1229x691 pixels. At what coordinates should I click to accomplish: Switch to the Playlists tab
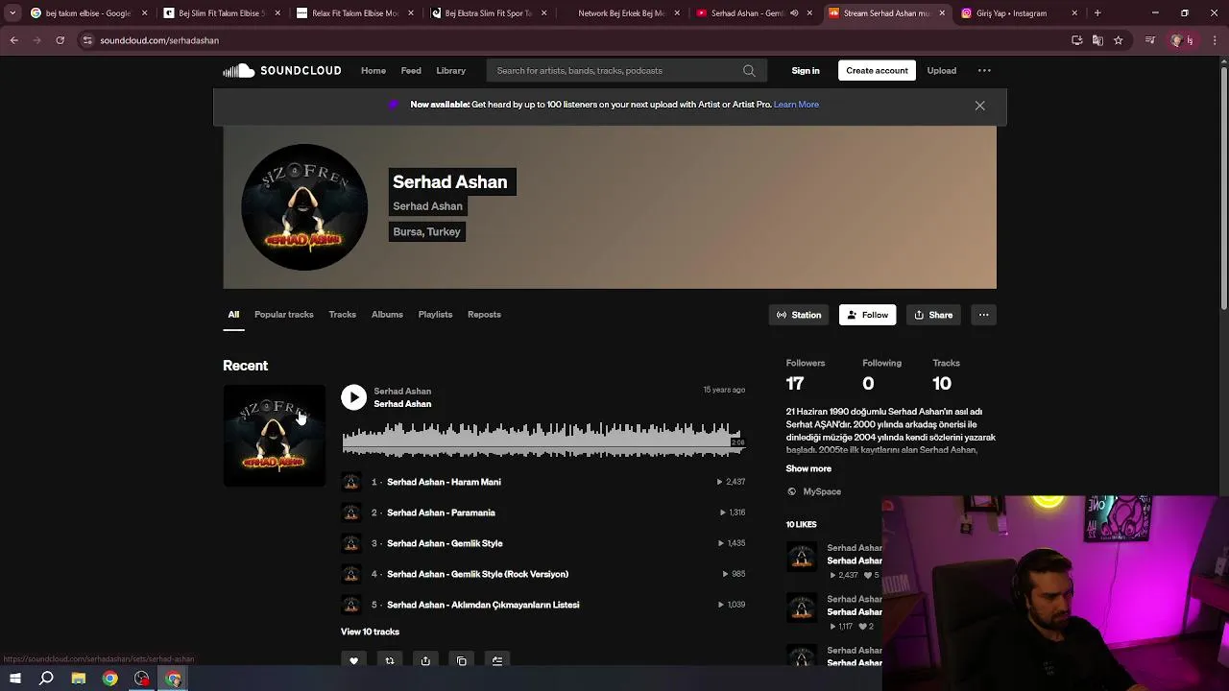(435, 315)
